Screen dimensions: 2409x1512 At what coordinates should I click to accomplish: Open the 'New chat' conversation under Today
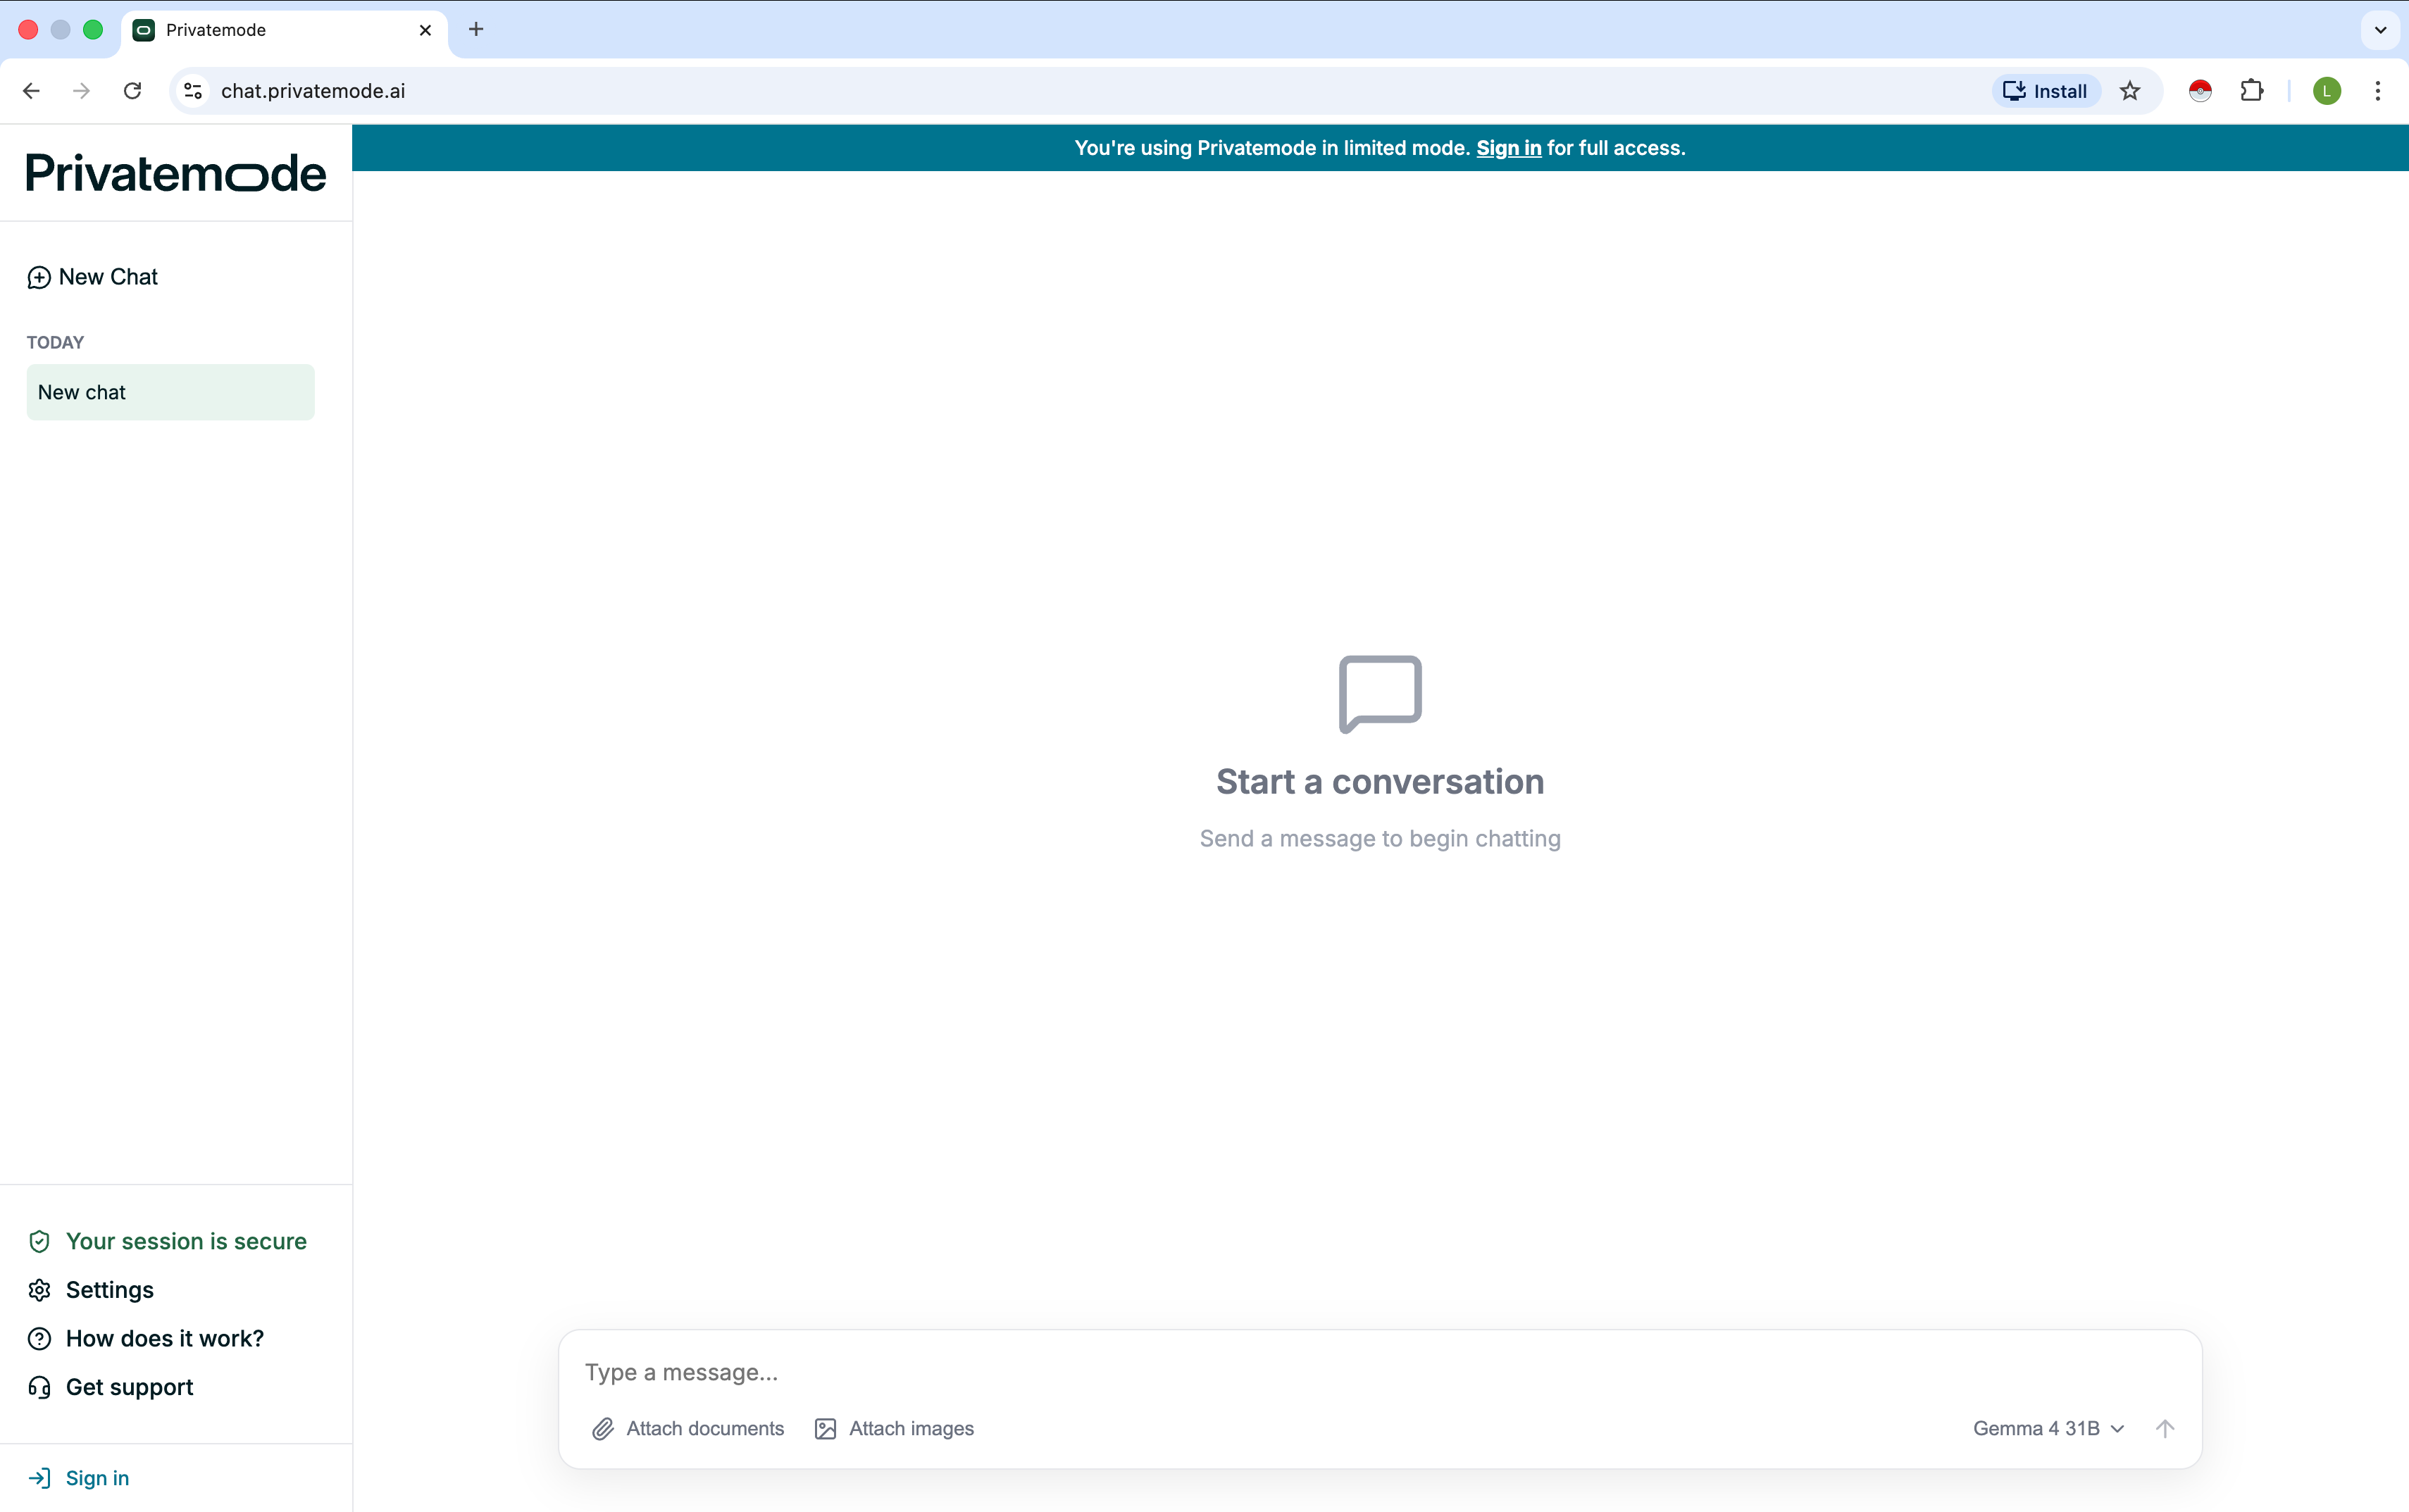coord(170,392)
